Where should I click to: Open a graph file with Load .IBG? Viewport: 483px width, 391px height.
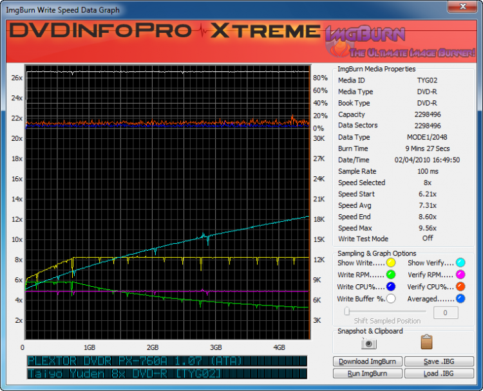[x=439, y=373]
